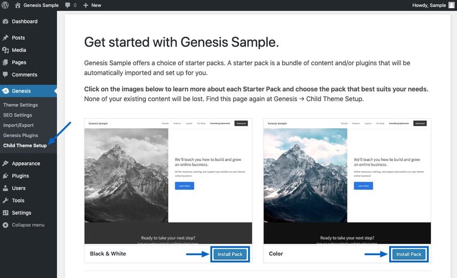Select Child Theme Setup submenu item
The height and width of the screenshot is (278, 457).
(x=25, y=145)
